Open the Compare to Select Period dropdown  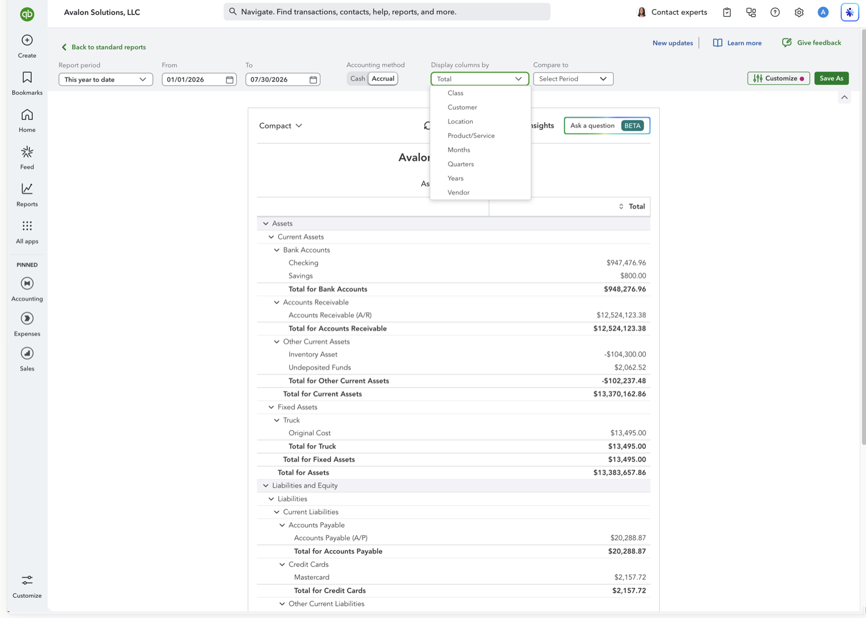point(573,79)
